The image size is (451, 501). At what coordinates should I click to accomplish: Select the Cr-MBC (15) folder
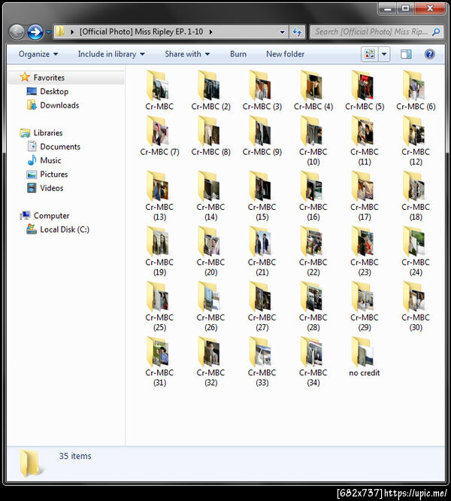coord(262,196)
